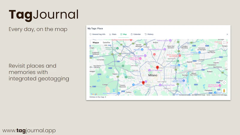
Task: Click the Fondazione Prada marker
Action: 160,85
